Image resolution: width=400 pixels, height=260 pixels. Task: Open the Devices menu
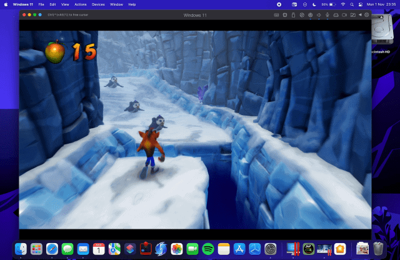[x=98, y=4]
